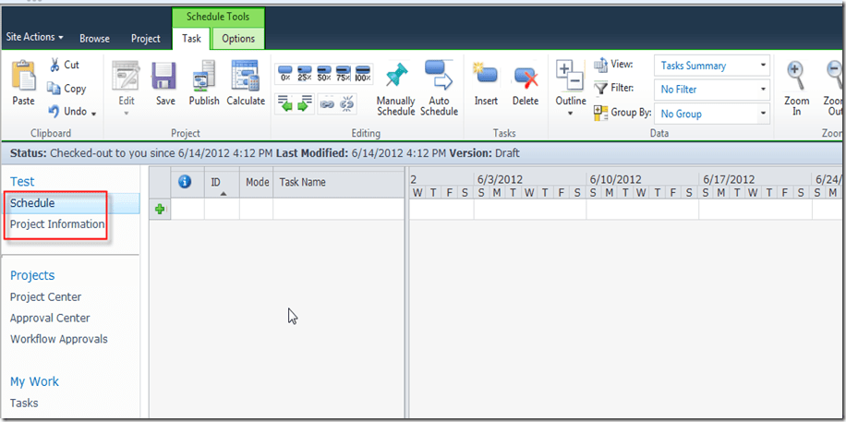Delete the selected task
846x422 pixels.
pos(526,83)
